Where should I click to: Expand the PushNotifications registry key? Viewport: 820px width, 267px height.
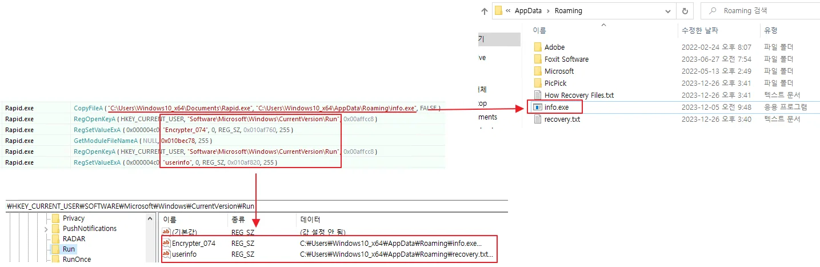point(45,229)
